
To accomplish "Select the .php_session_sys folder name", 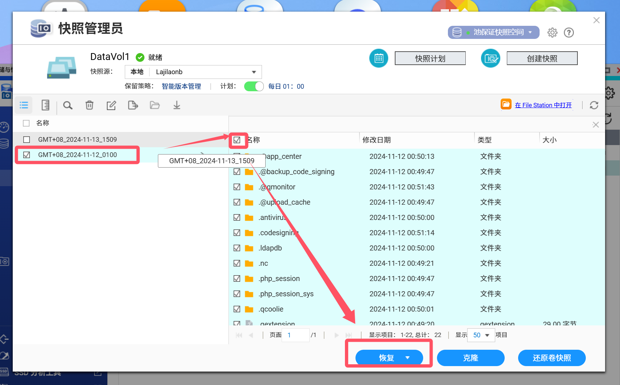I will (286, 294).
